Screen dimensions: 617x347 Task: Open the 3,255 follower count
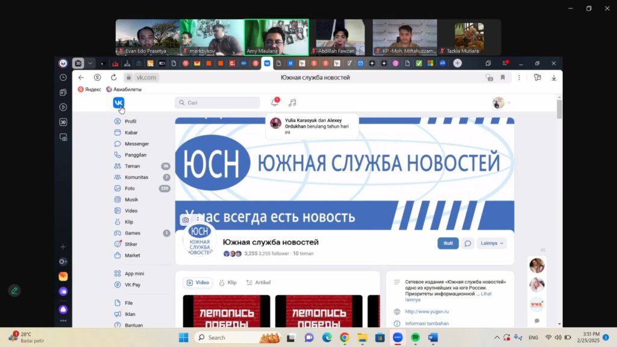(x=266, y=254)
